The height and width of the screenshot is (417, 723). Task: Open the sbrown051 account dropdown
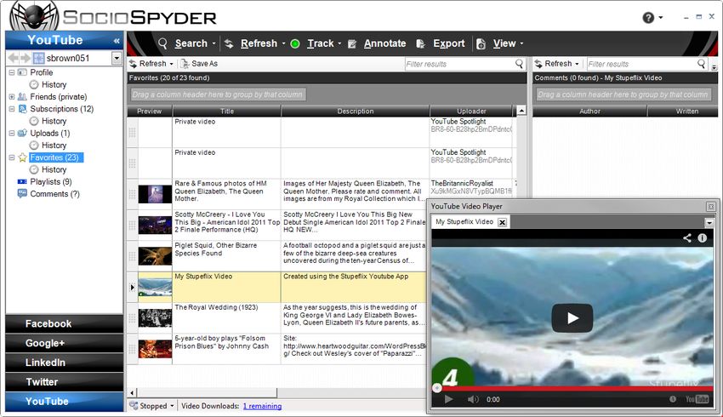coord(117,58)
